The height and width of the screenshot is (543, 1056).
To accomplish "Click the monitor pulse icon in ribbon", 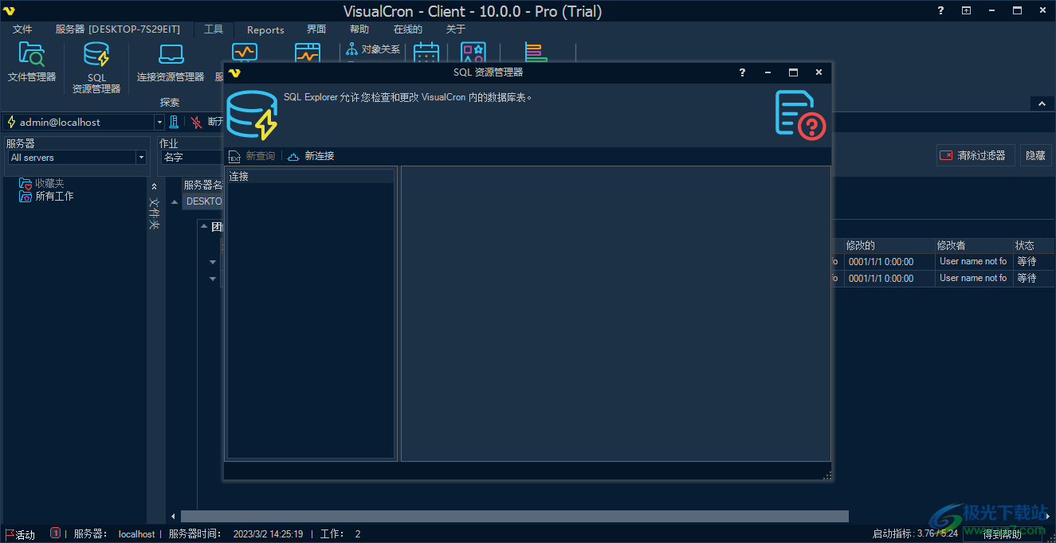I will [244, 53].
